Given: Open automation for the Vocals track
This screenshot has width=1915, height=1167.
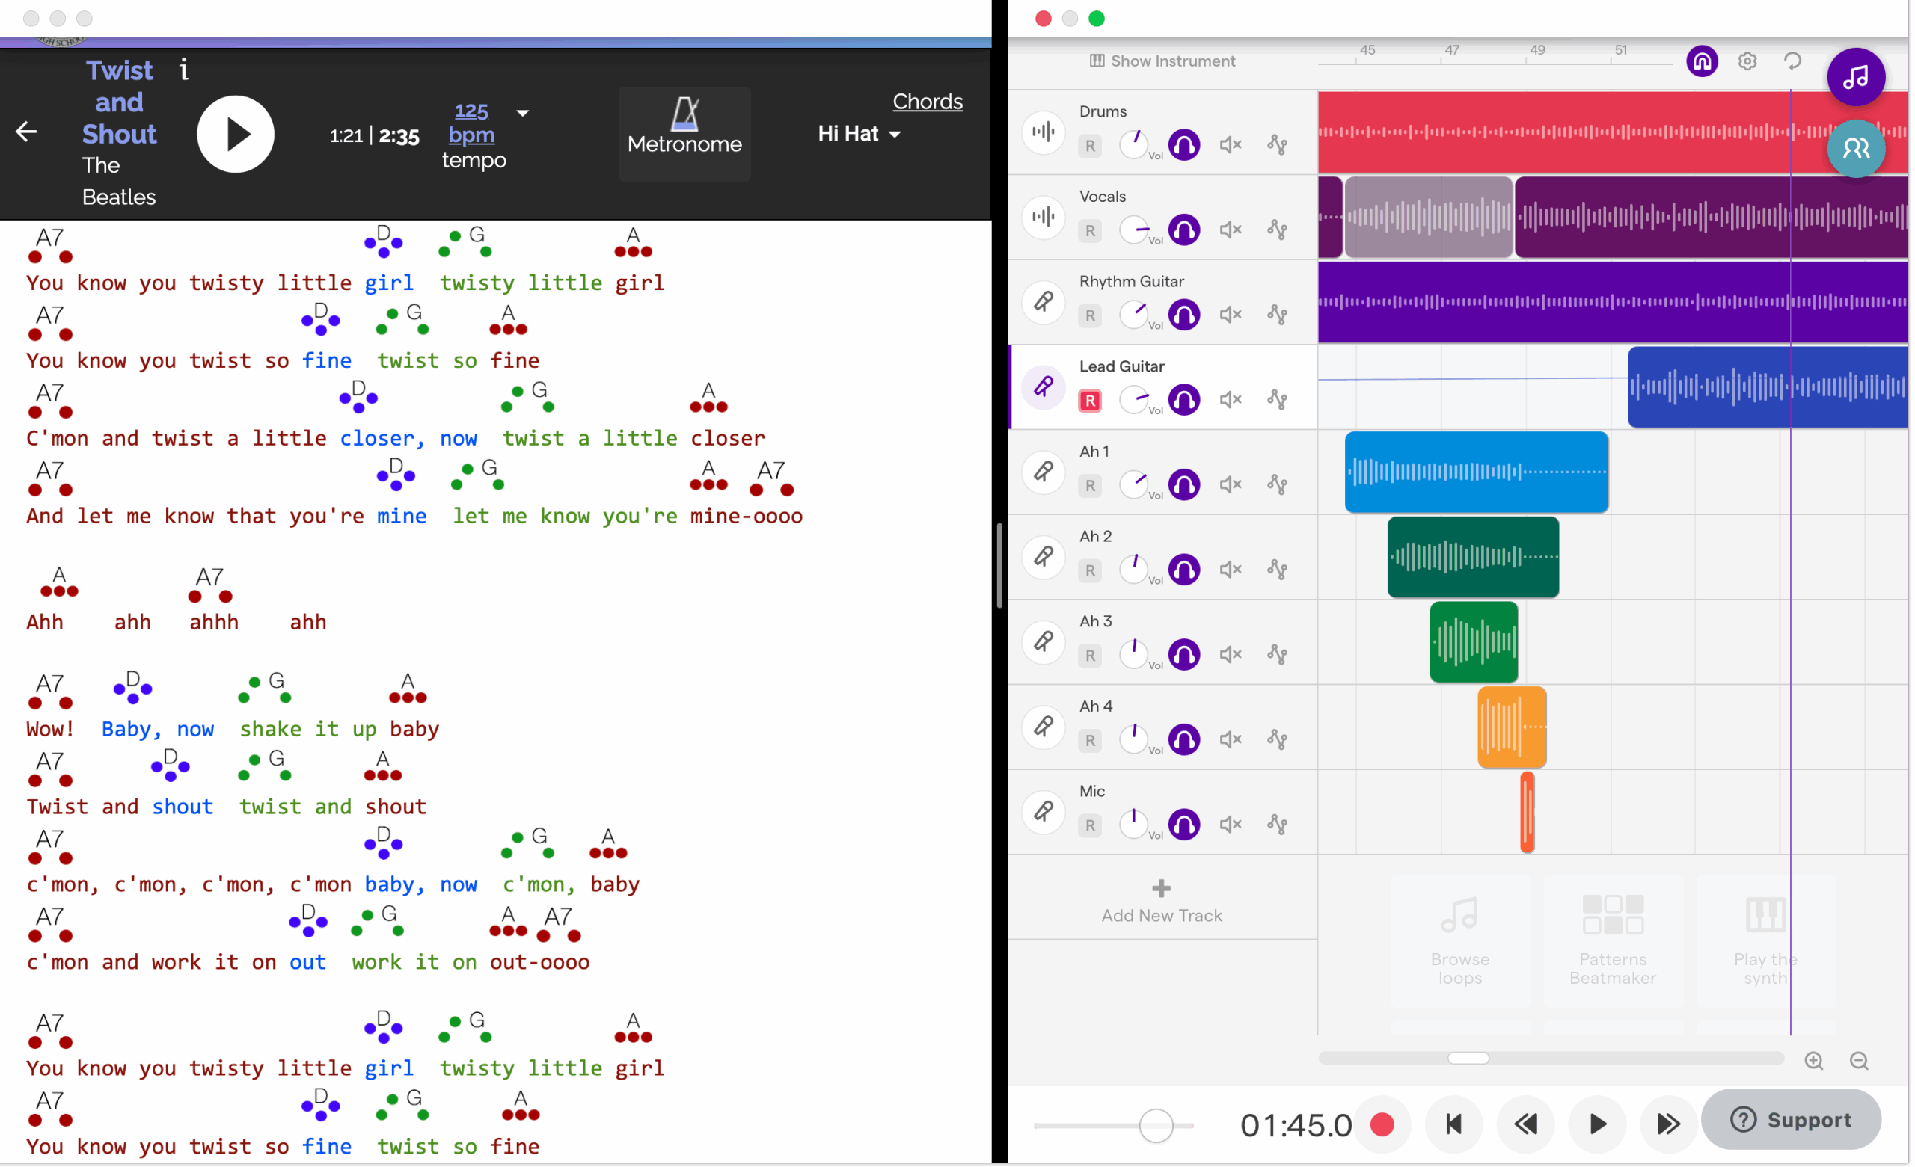Looking at the screenshot, I should [x=1277, y=230].
